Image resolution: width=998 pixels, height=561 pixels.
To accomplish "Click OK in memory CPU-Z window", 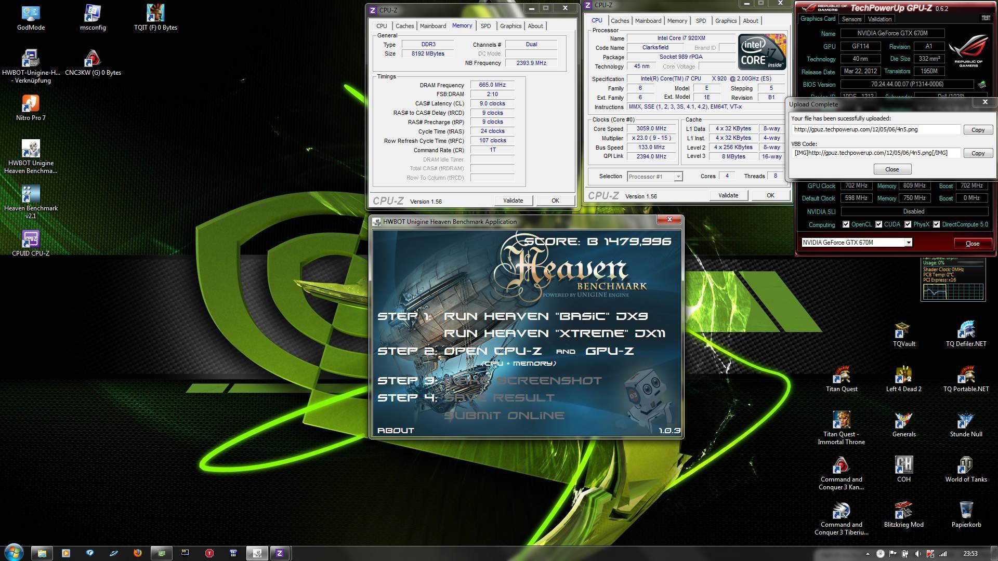I will pos(555,201).
